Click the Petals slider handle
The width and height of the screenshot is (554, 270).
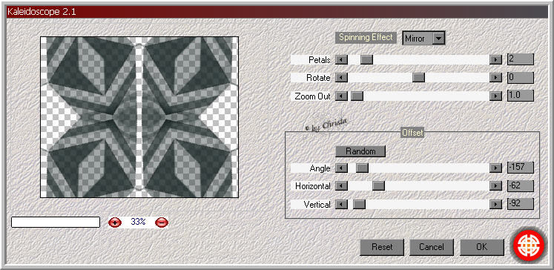pos(366,59)
